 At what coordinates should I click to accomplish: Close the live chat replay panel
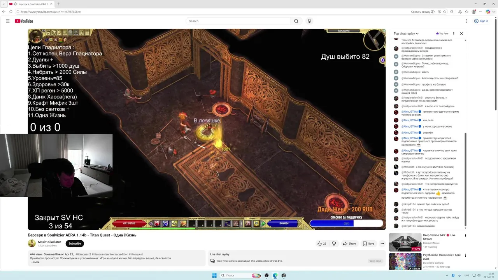coord(461,33)
